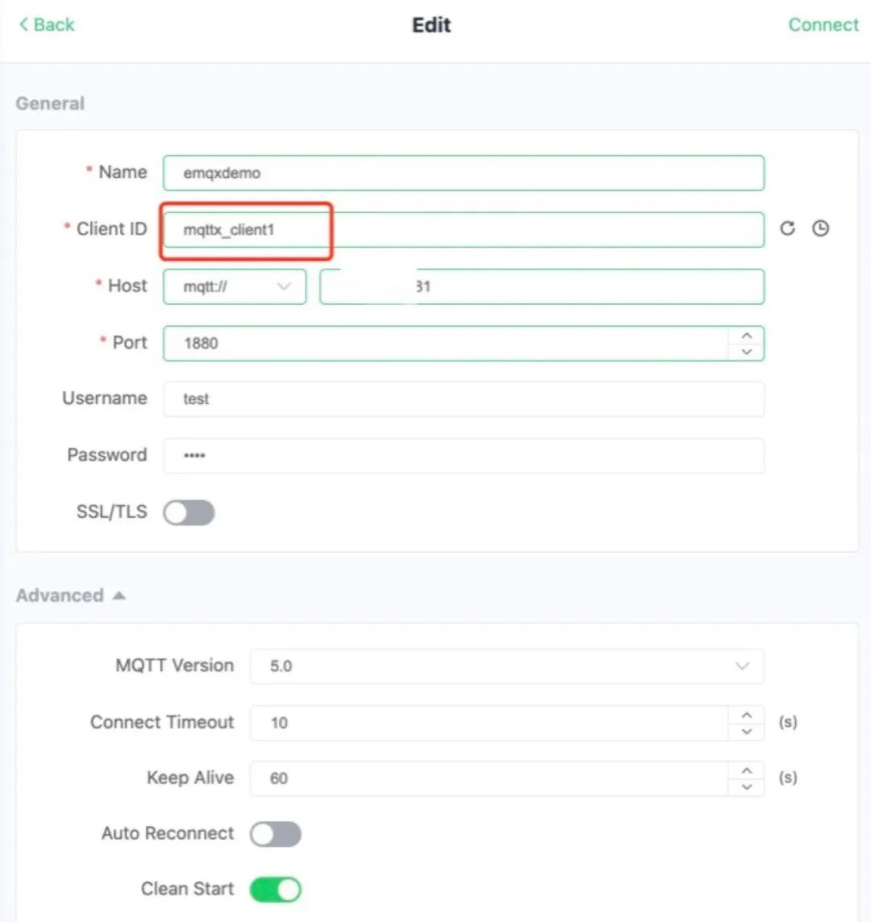871x922 pixels.
Task: Click the Username field containing test
Action: (x=463, y=399)
